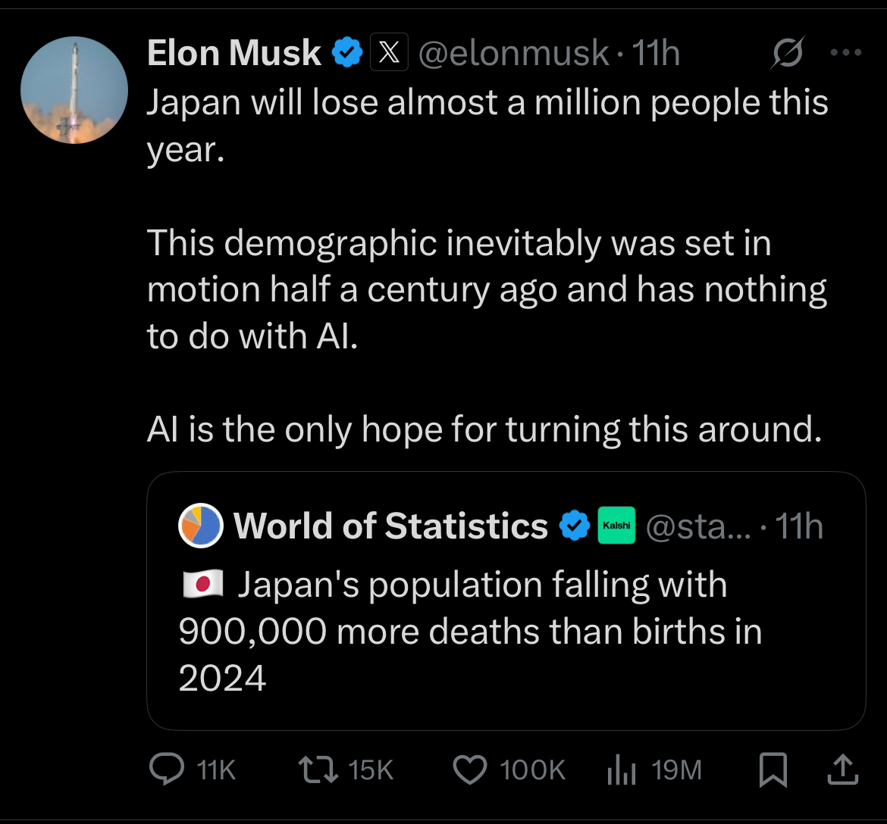This screenshot has width=887, height=824.
Task: Click the Elon Musk display name
Action: [x=234, y=52]
